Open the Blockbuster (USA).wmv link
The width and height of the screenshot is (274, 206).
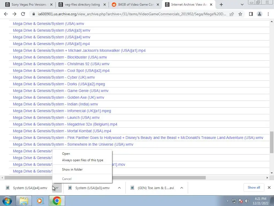(60, 57)
